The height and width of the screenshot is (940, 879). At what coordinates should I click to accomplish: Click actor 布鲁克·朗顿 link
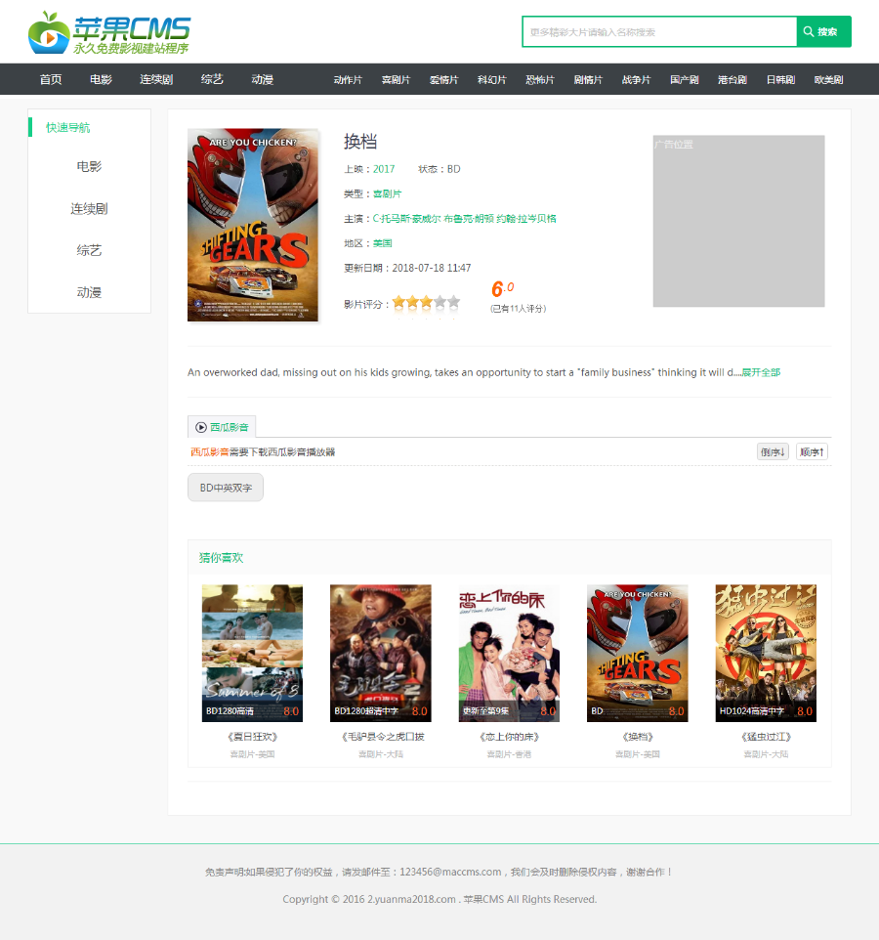pos(469,218)
